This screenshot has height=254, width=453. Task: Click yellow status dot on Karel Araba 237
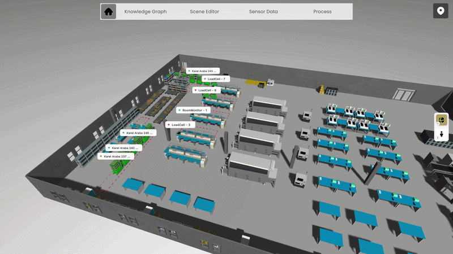pyautogui.click(x=101, y=156)
